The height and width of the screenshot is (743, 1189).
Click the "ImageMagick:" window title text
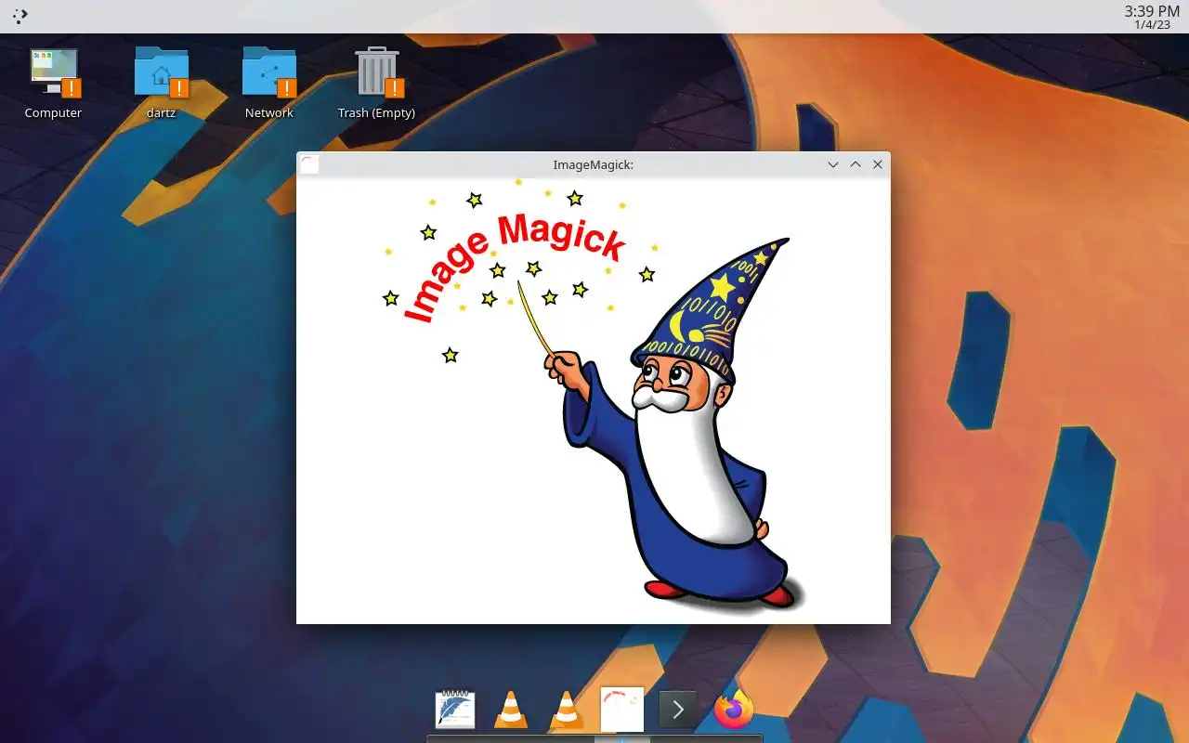(x=593, y=164)
